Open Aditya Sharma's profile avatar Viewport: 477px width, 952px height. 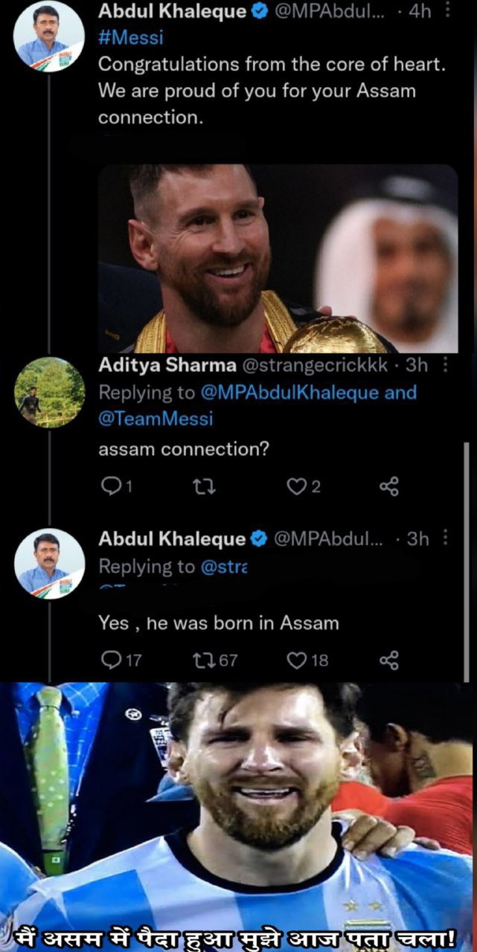click(x=49, y=392)
